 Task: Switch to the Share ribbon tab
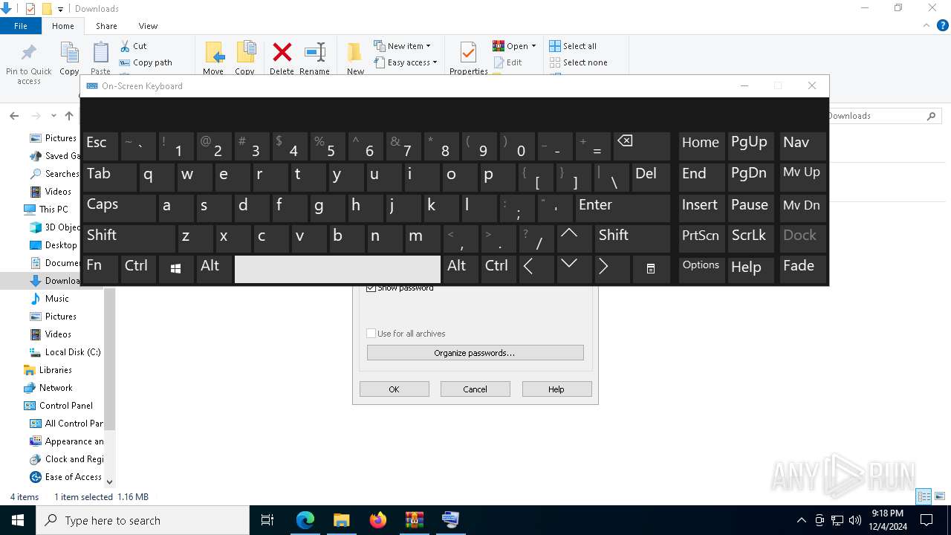(106, 26)
